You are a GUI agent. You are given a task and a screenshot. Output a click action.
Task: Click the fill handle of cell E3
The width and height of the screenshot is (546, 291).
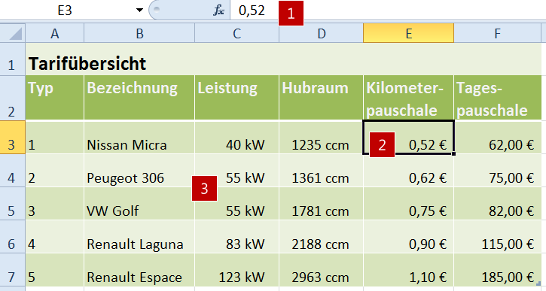pyautogui.click(x=453, y=153)
